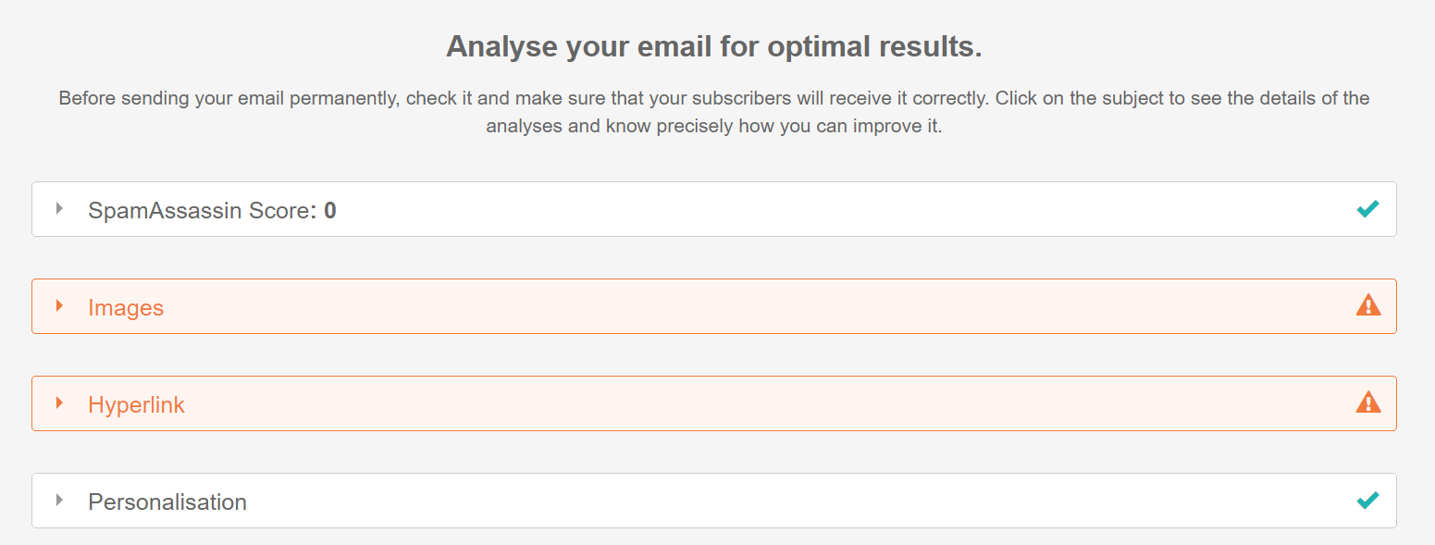Click the "analyses and know precisely" text line
The height and width of the screenshot is (545, 1435).
coord(713,127)
